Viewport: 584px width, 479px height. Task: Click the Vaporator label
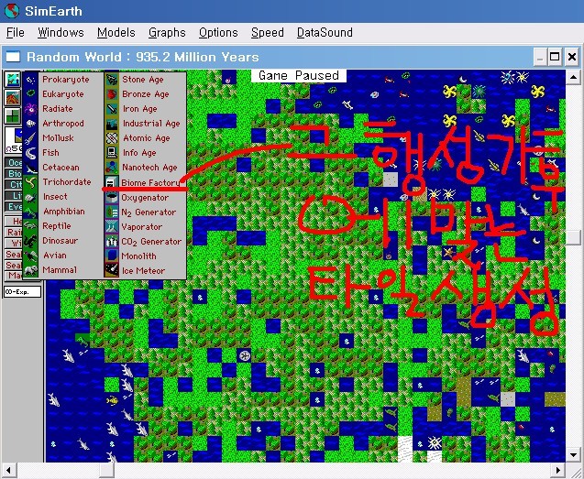(x=141, y=226)
